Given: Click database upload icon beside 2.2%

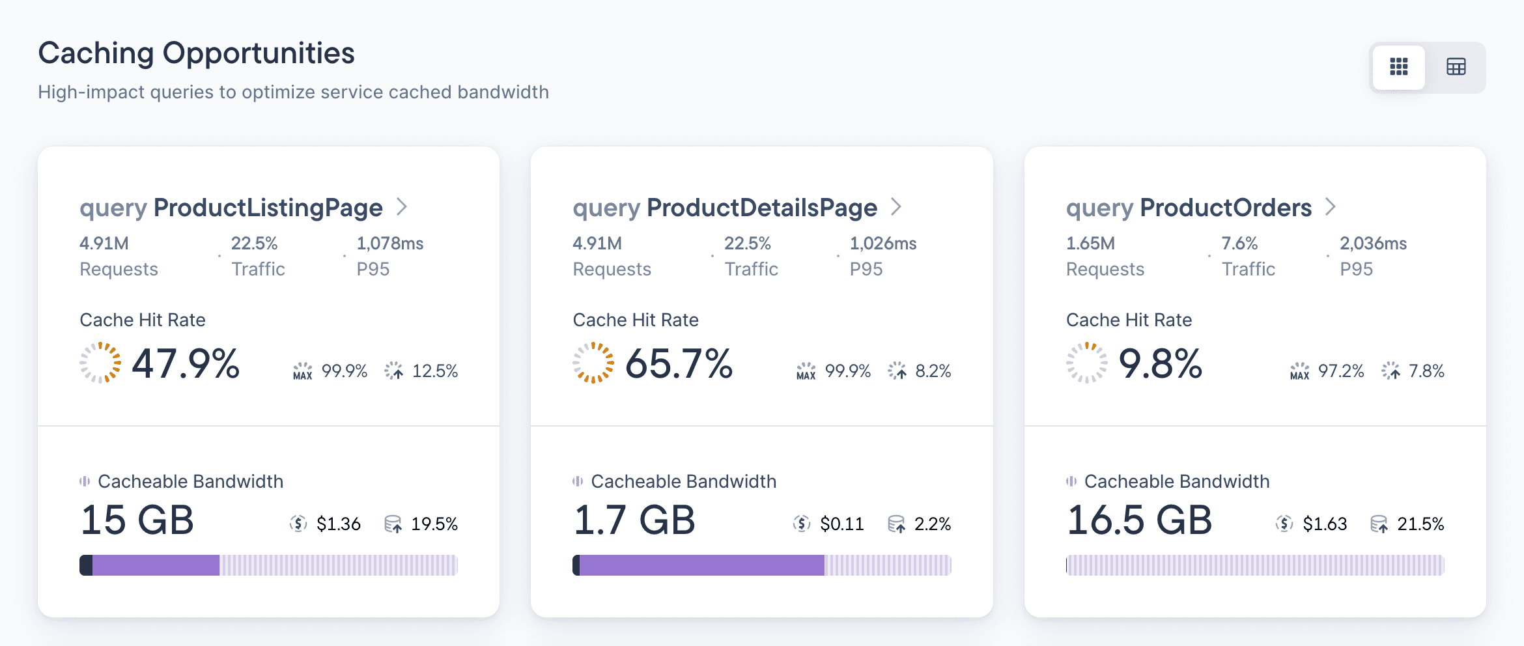Looking at the screenshot, I should [896, 524].
